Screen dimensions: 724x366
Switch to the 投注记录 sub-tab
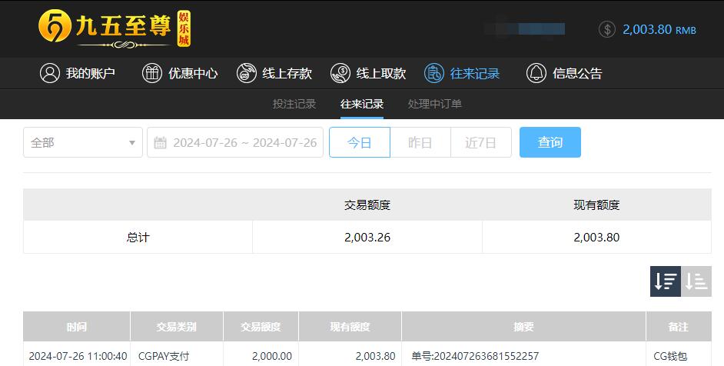294,104
